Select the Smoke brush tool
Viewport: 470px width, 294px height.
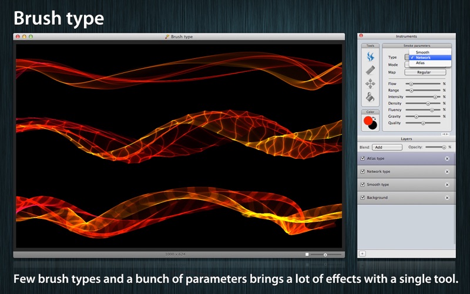[370, 57]
